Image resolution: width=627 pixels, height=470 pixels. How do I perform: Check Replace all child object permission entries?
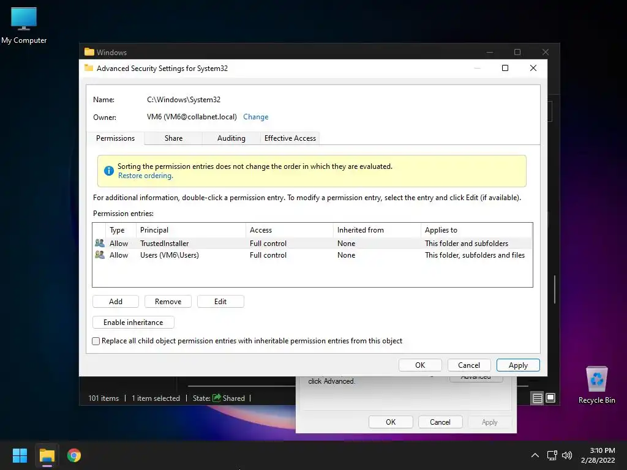[96, 341]
